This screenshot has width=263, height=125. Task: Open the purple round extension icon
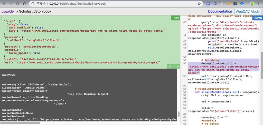point(215,4)
